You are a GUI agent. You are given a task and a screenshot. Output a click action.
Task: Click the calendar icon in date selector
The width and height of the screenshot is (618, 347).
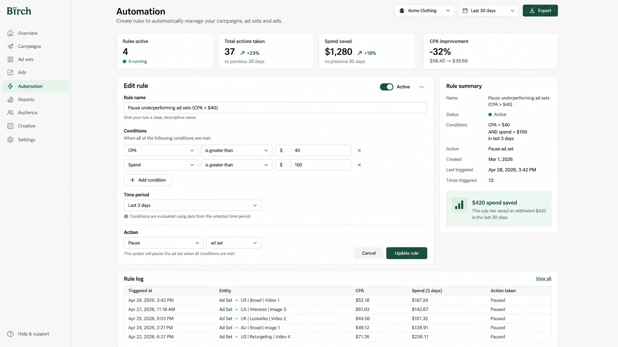(x=465, y=11)
